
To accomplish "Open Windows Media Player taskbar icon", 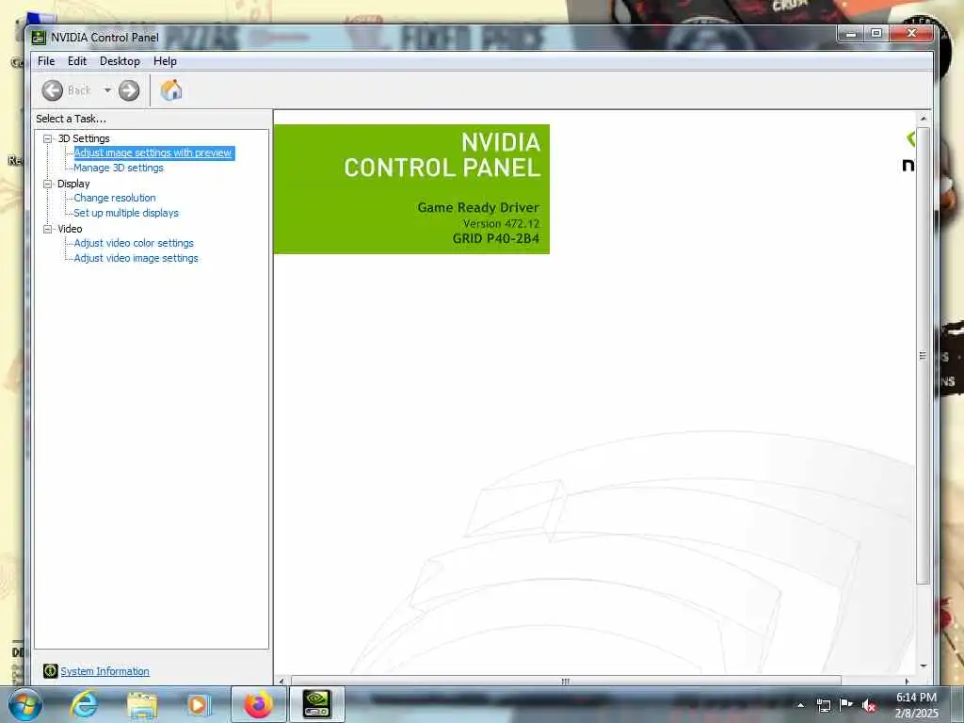I will tap(199, 704).
